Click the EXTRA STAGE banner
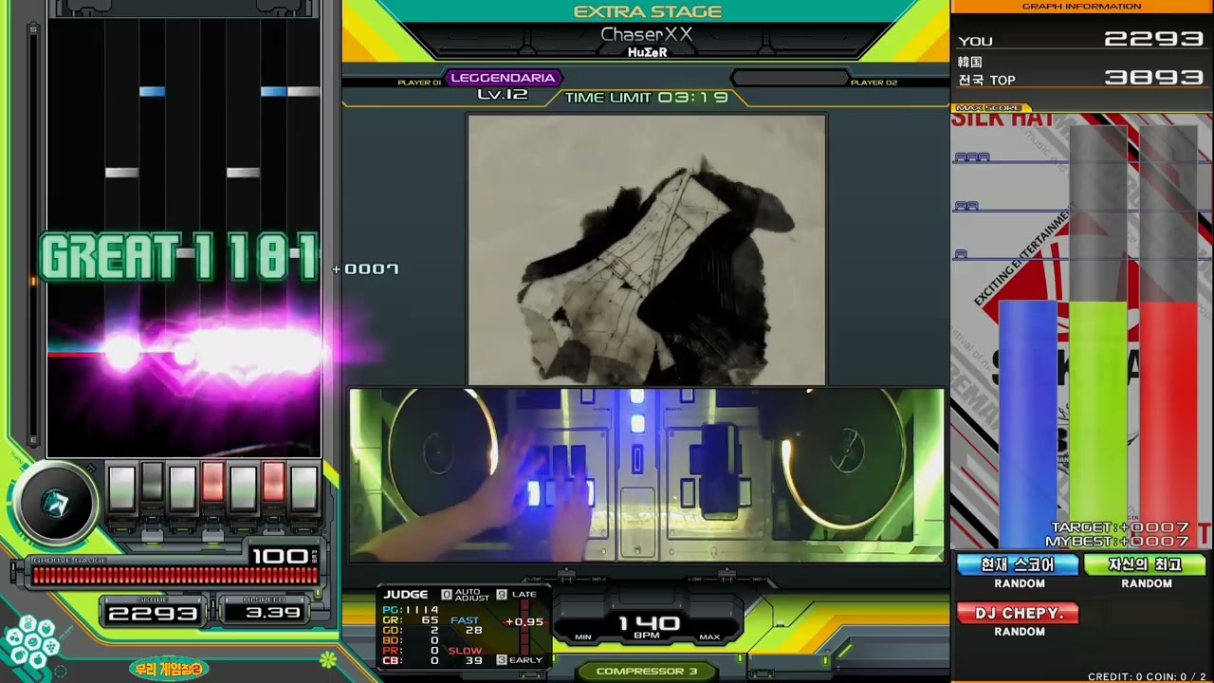Viewport: 1214px width, 683px height. pyautogui.click(x=648, y=11)
